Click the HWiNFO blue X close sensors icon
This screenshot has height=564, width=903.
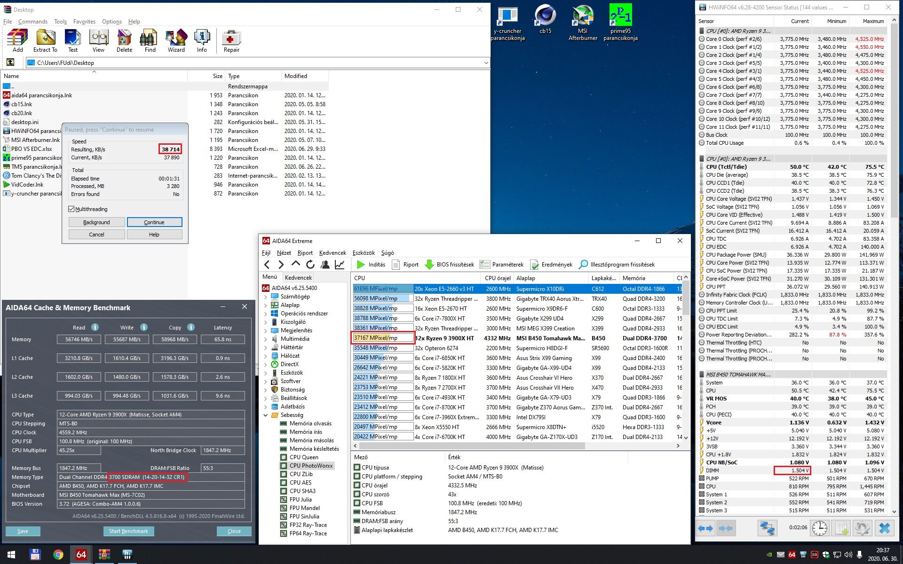point(884,528)
